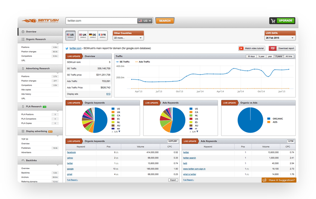The height and width of the screenshot is (199, 316).
Task: Select the DE Google database tab
Action: (x=93, y=36)
